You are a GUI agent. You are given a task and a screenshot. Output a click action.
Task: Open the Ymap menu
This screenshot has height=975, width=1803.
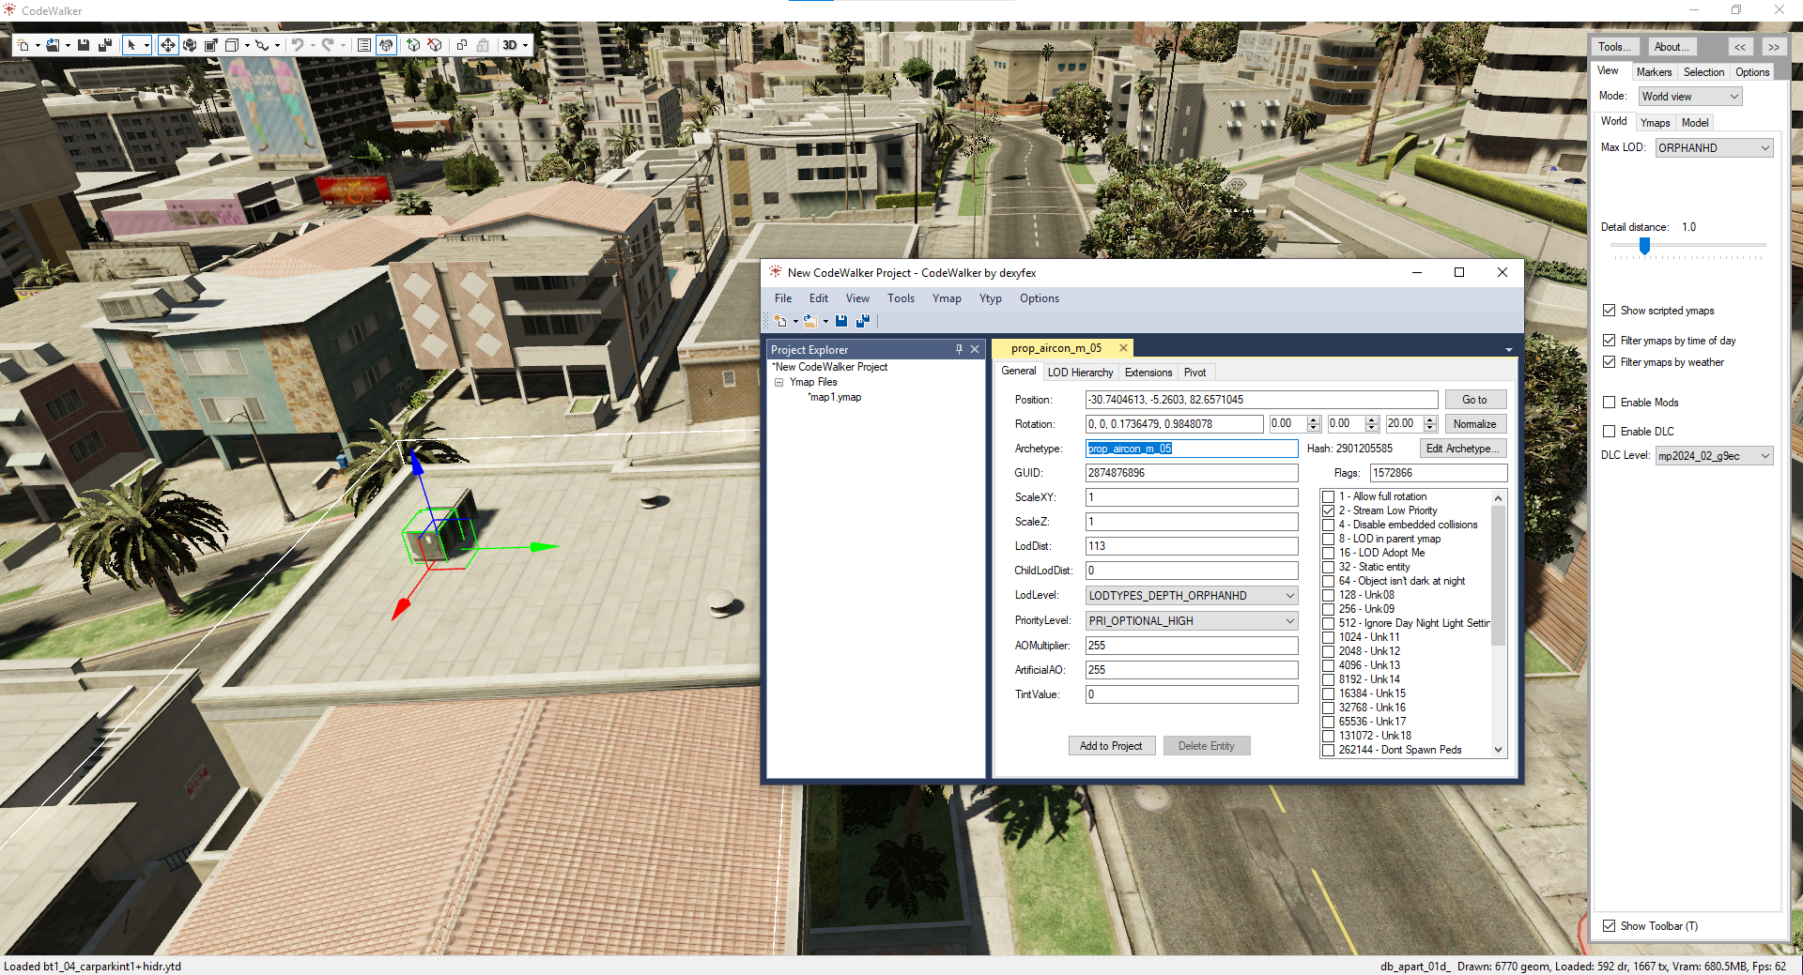coord(946,298)
